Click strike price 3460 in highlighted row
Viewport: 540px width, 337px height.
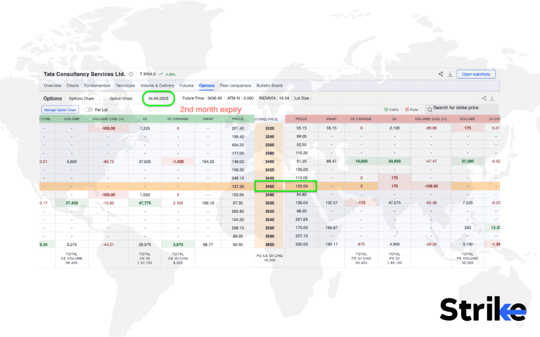269,186
